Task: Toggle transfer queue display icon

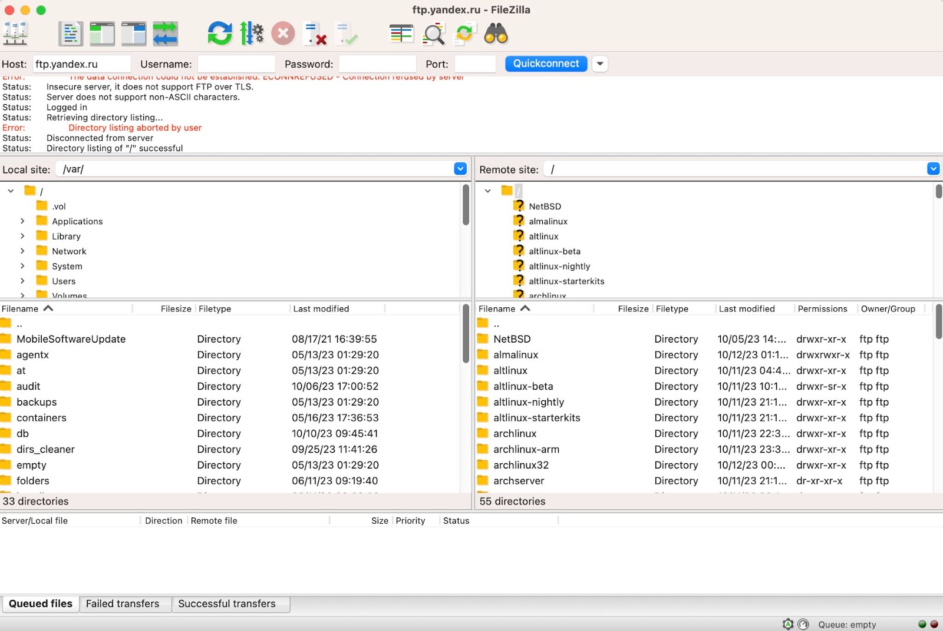Action: [165, 34]
